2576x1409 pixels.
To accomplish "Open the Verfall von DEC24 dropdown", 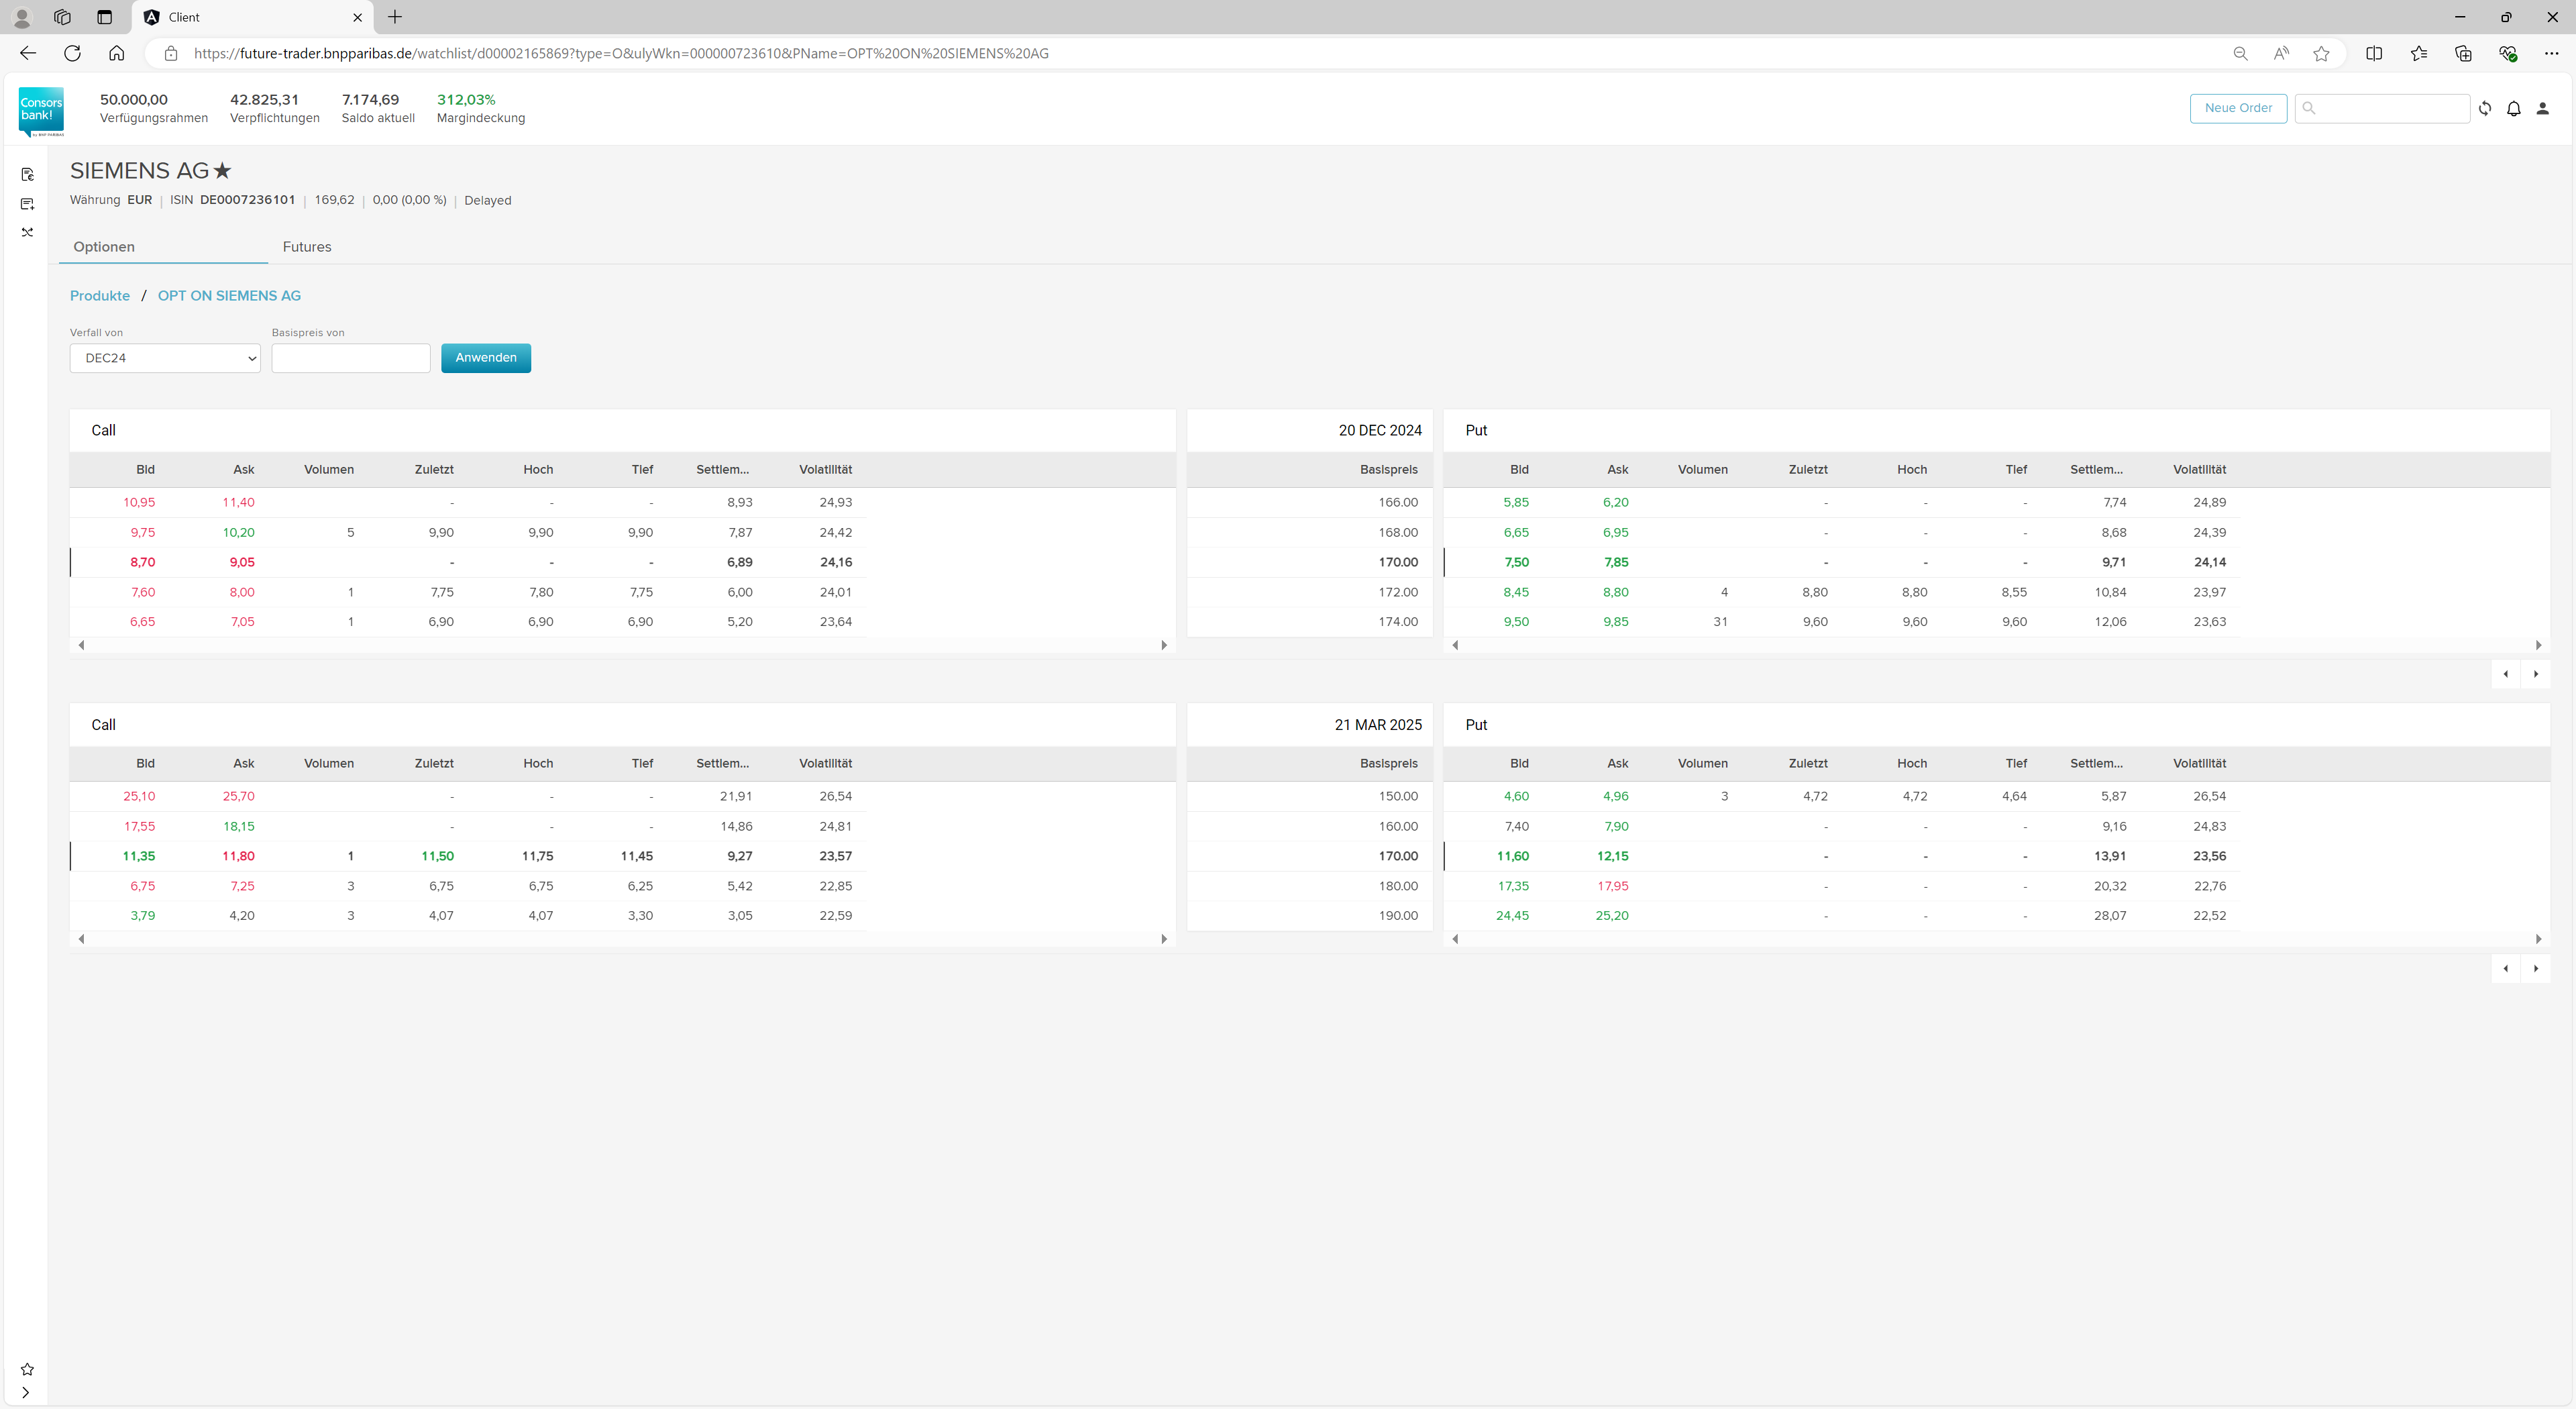I will pyautogui.click(x=165, y=358).
